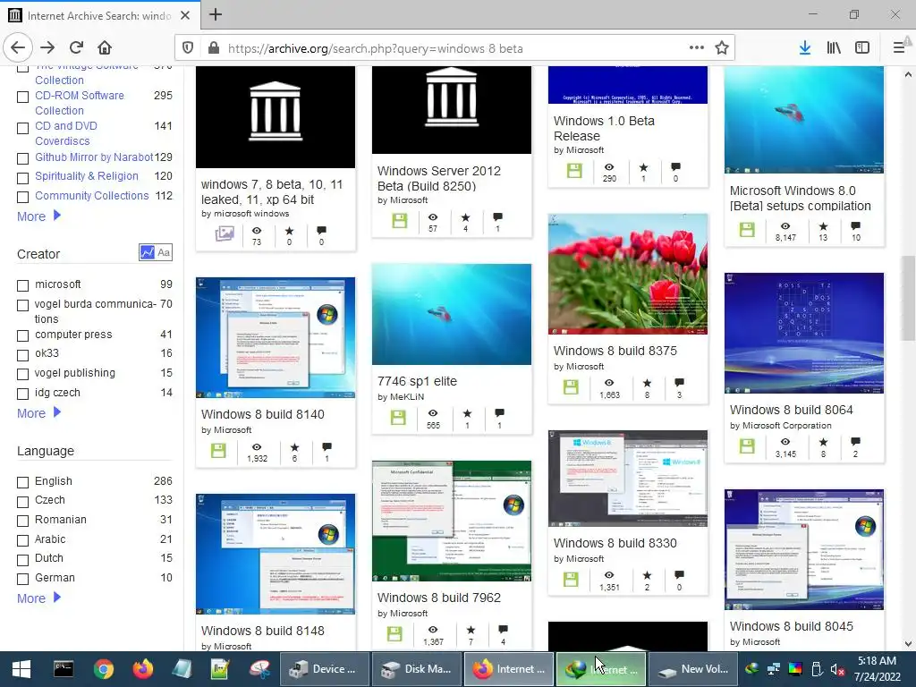
Task: Check the vogel burda communications filter
Action: click(x=22, y=306)
